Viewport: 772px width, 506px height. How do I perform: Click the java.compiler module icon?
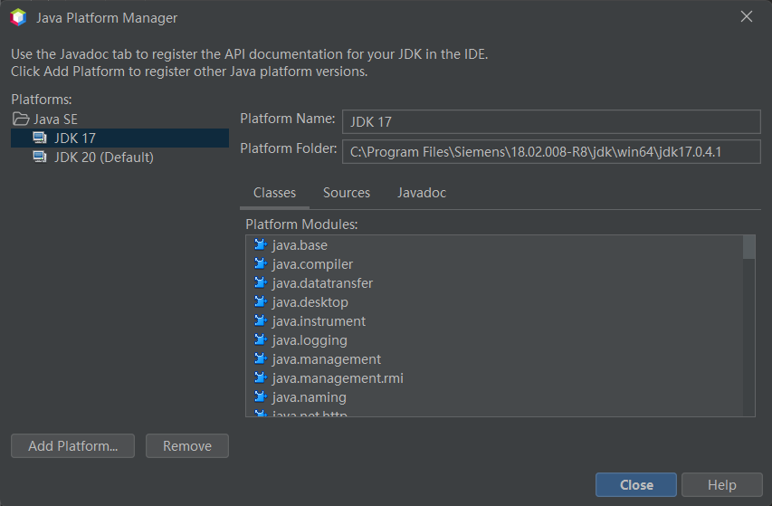pos(261,264)
